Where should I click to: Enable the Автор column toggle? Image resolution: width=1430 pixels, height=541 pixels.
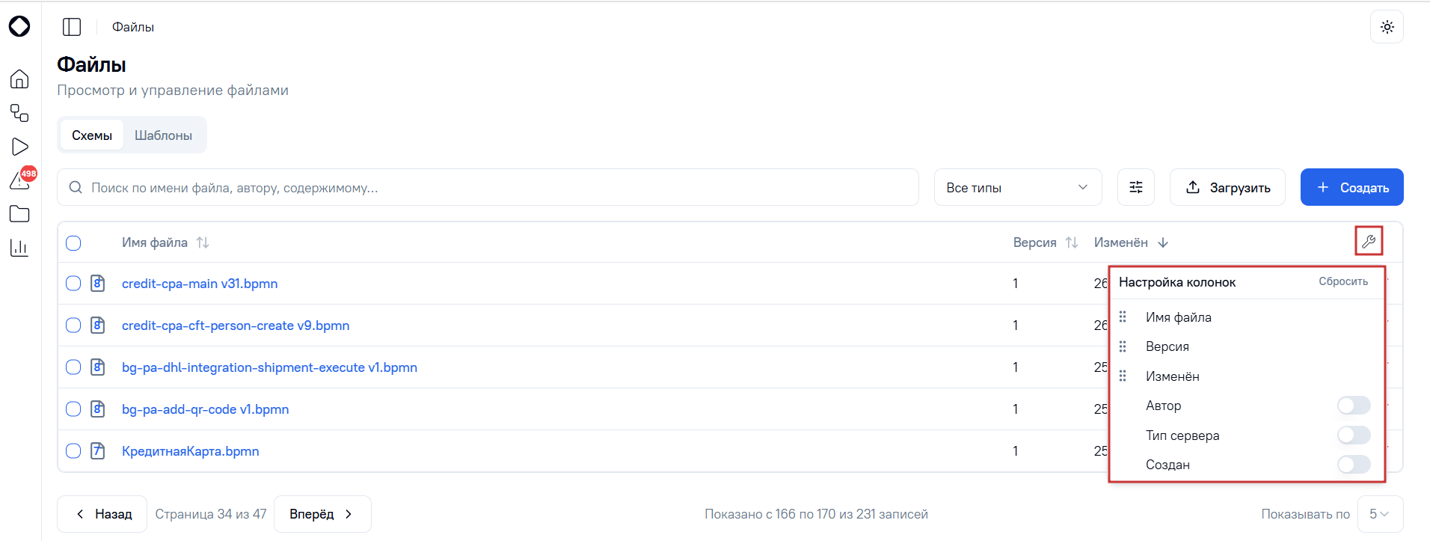tap(1354, 406)
